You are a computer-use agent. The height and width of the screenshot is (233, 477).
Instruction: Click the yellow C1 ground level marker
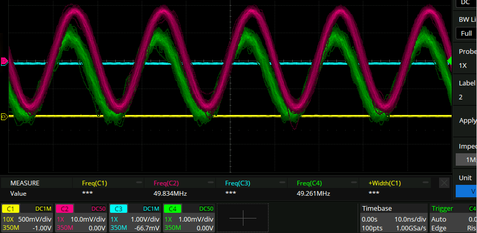(x=4, y=117)
